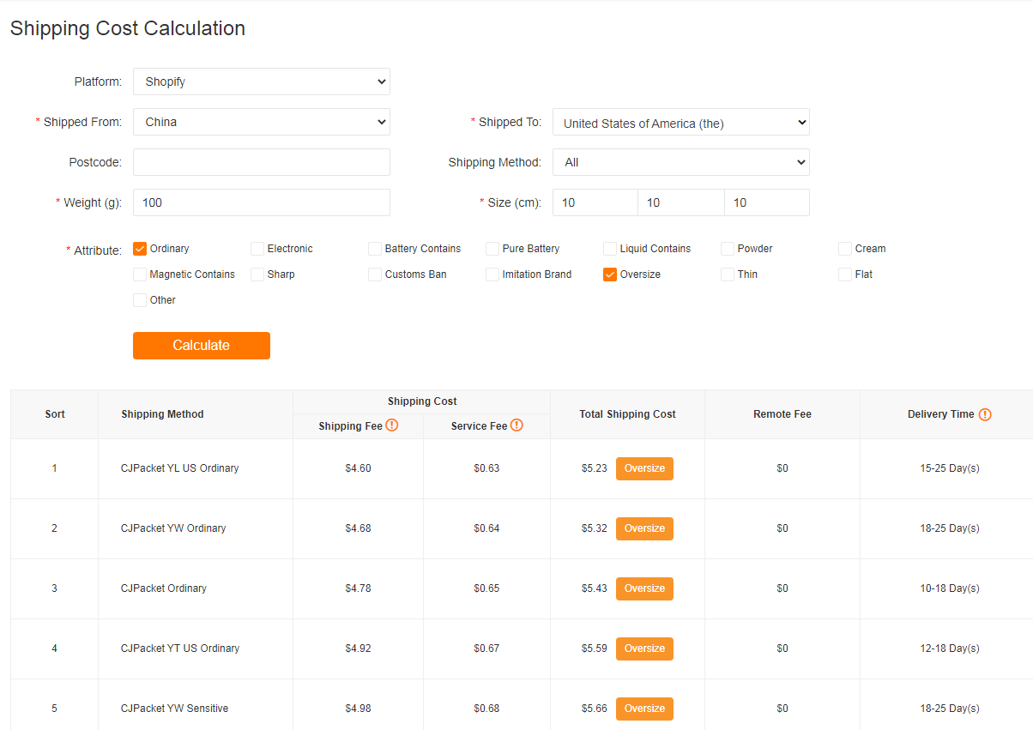The image size is (1033, 730).
Task: Check the Electronic attribute box
Action: [257, 249]
